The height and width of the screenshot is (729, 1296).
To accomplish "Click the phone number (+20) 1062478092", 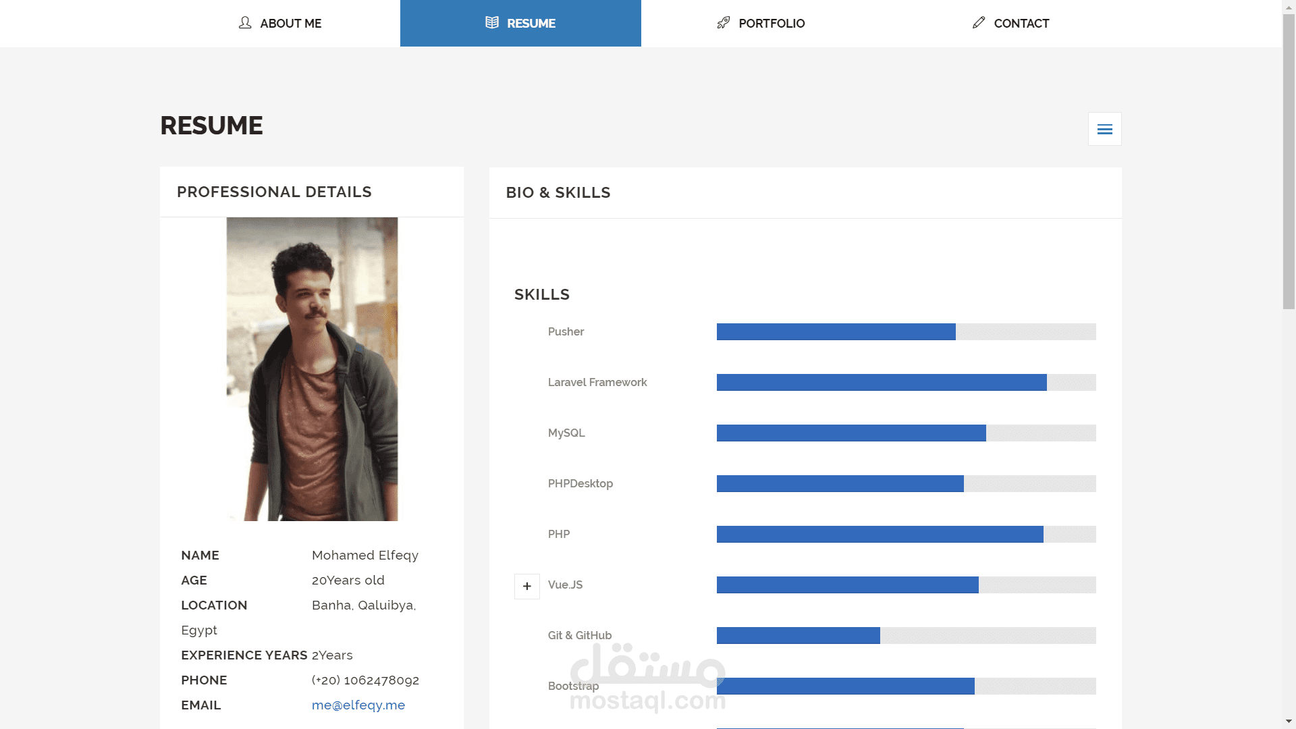I will pyautogui.click(x=365, y=680).
